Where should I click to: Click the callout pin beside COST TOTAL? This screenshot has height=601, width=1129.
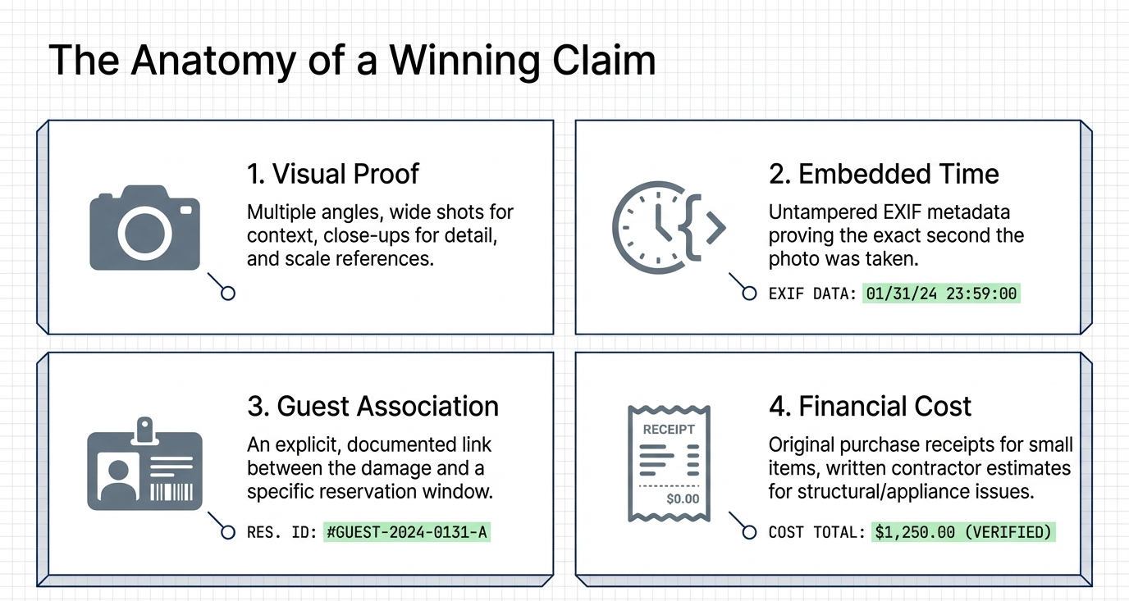[x=748, y=532]
